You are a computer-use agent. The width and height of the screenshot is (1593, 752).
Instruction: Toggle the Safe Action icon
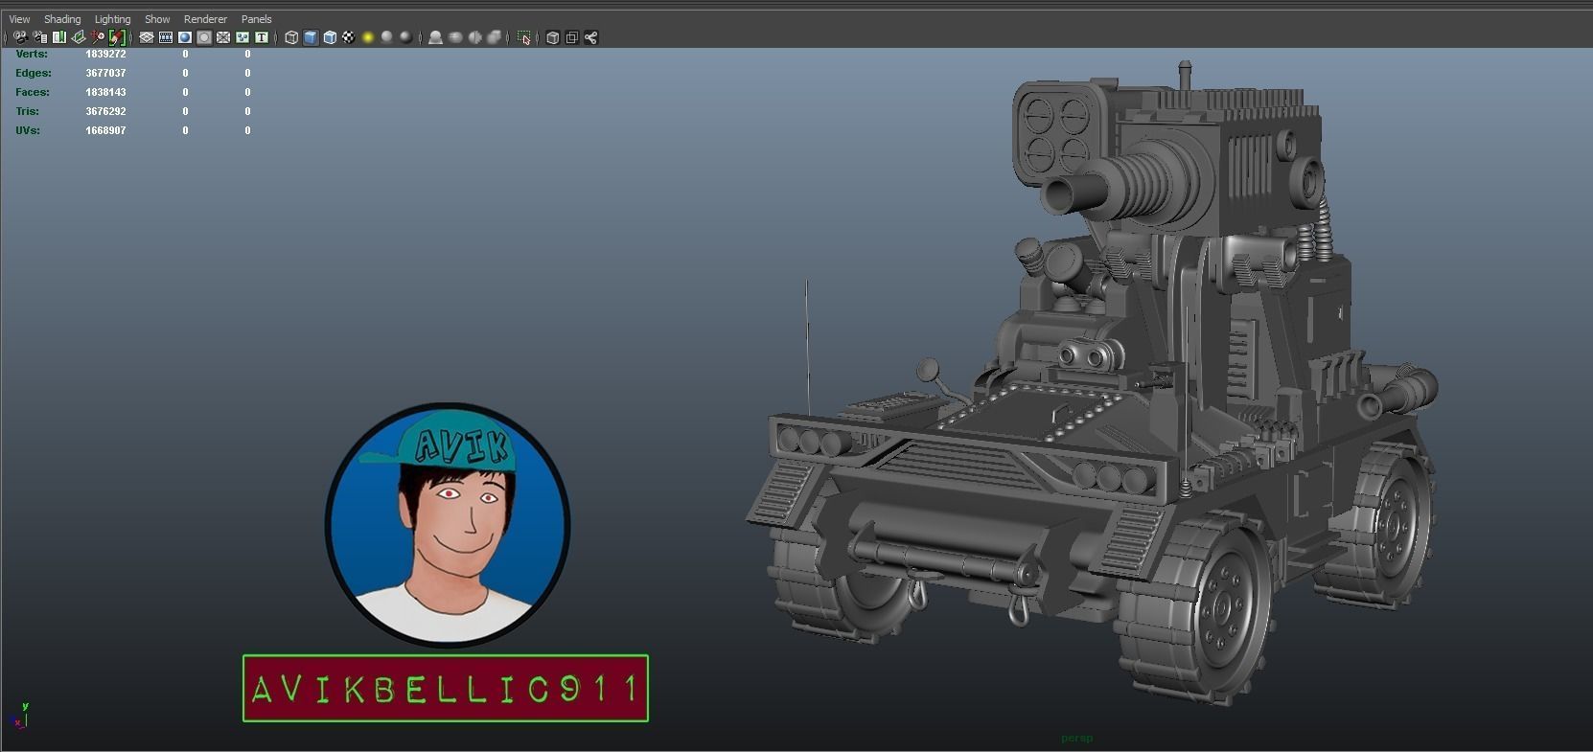point(242,37)
